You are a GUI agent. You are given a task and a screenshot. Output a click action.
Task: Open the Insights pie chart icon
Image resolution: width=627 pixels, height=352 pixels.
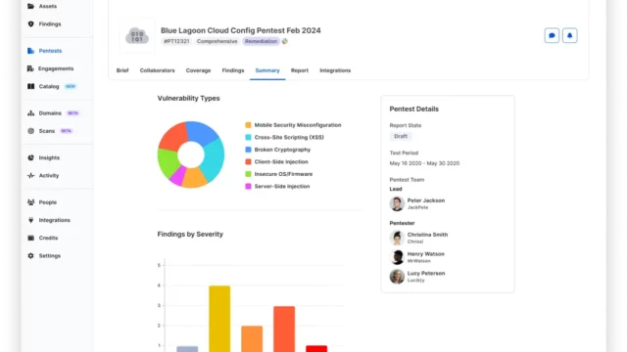(x=30, y=157)
